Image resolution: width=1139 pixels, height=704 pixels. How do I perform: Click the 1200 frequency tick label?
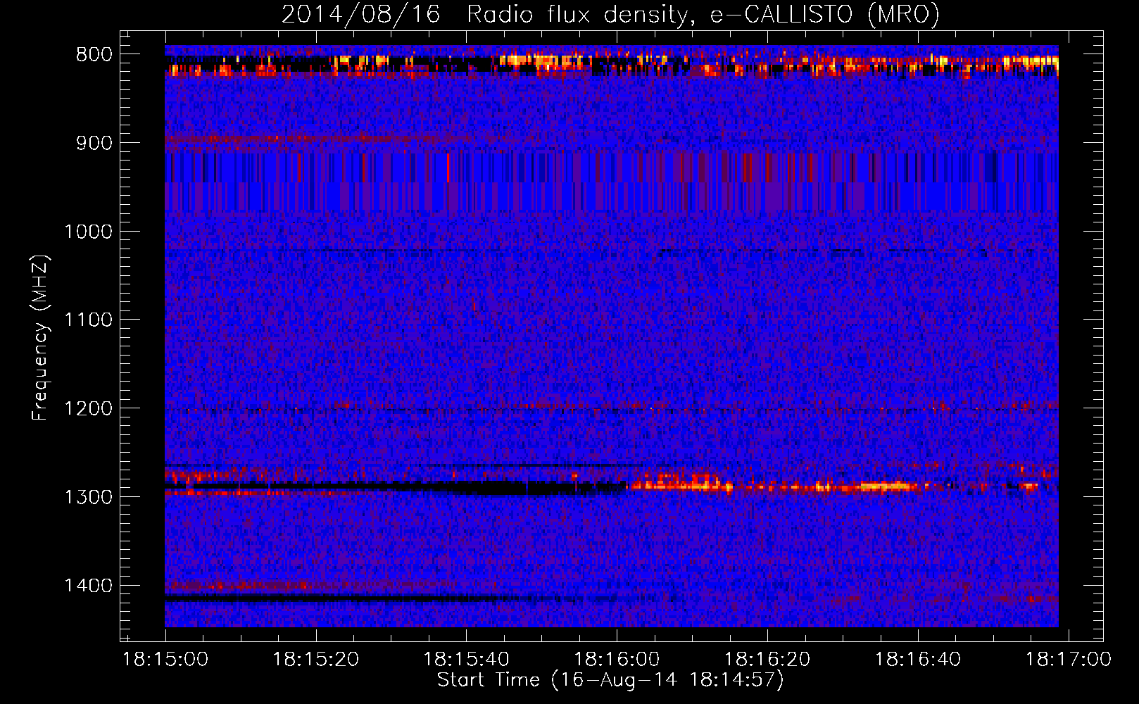click(88, 409)
